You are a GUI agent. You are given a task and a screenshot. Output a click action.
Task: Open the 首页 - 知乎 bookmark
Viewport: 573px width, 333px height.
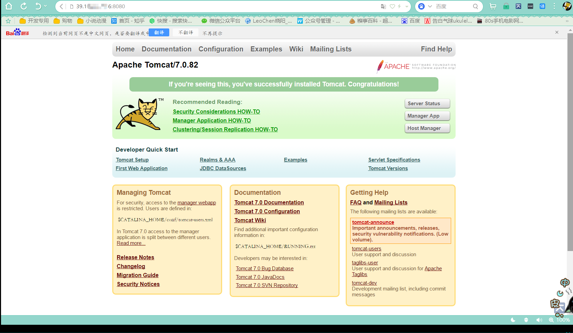(x=128, y=21)
